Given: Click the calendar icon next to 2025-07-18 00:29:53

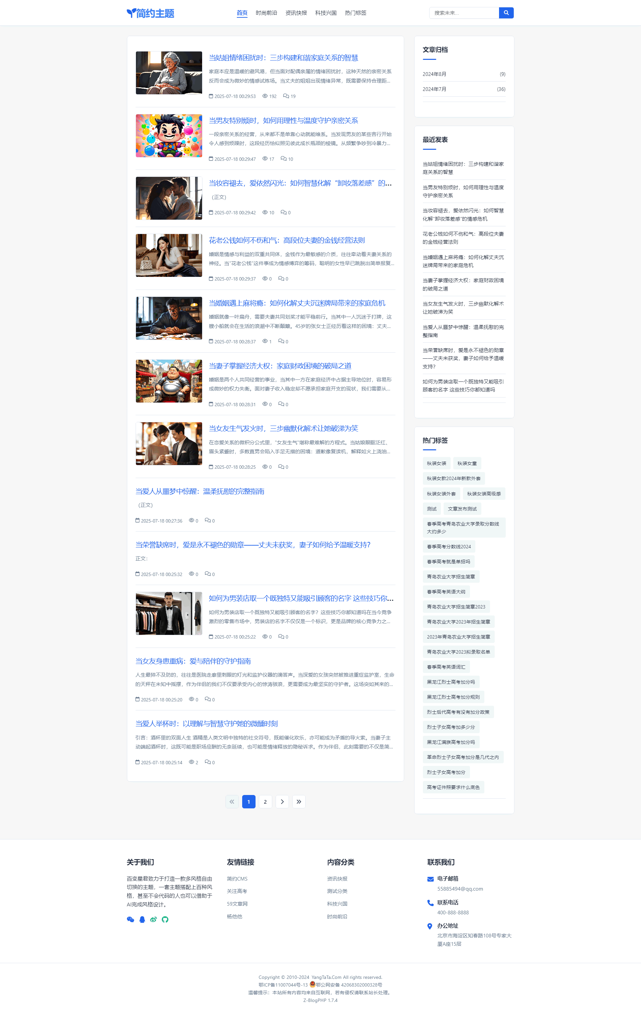Looking at the screenshot, I should (x=211, y=96).
